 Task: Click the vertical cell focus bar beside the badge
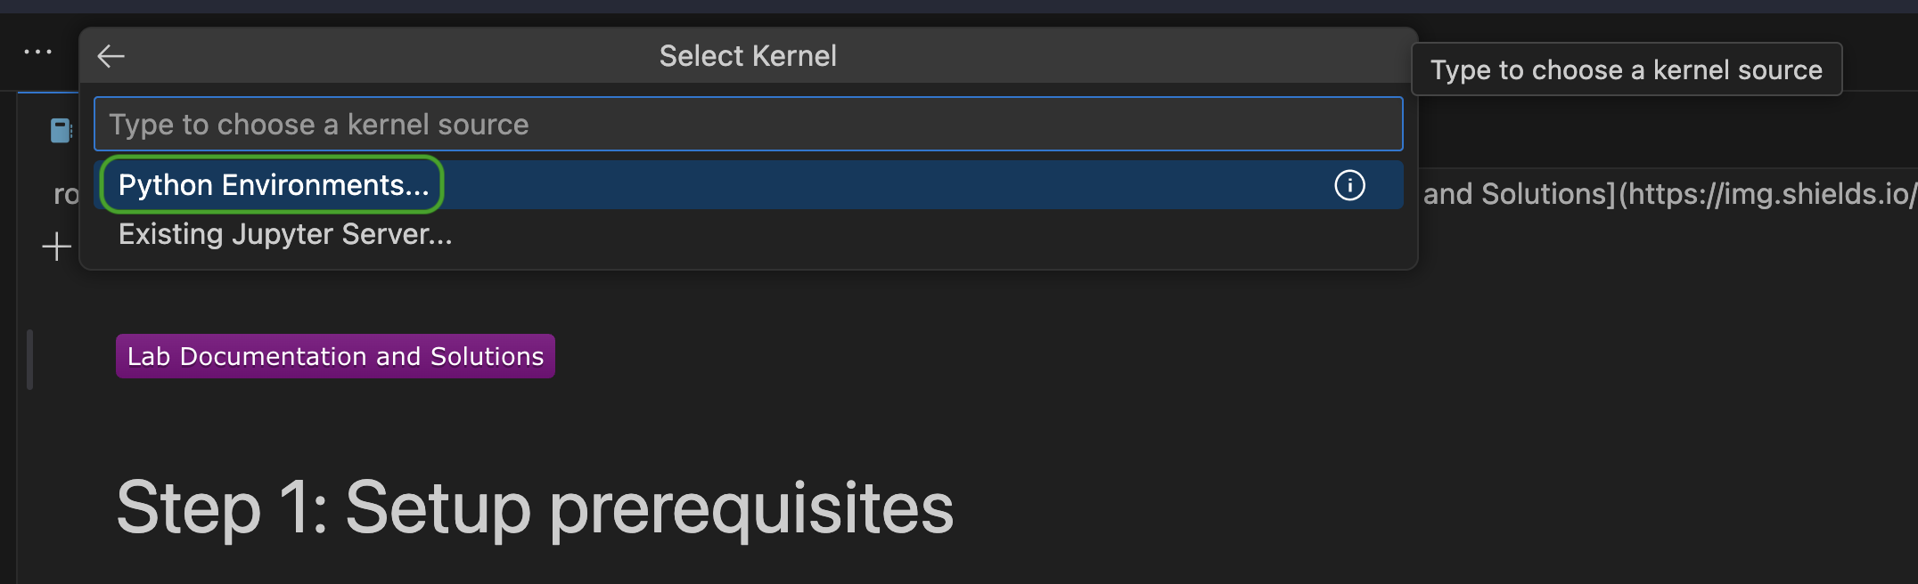(30, 359)
